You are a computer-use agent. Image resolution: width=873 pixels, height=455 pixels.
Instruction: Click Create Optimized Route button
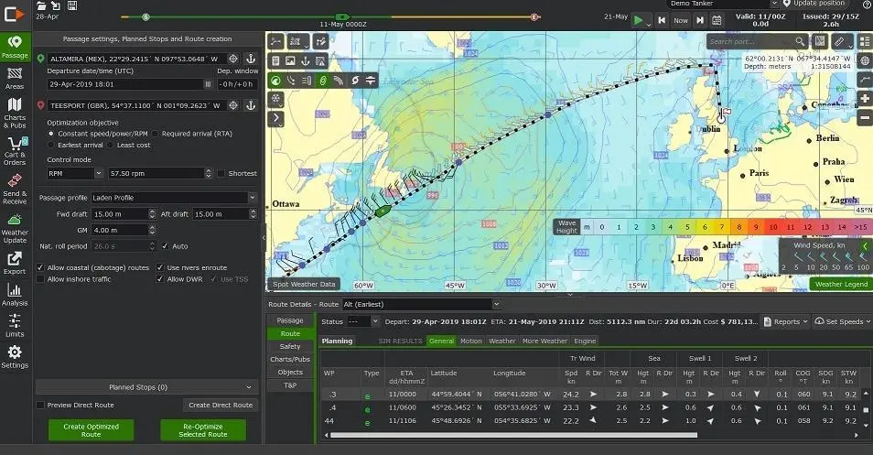coord(91,430)
